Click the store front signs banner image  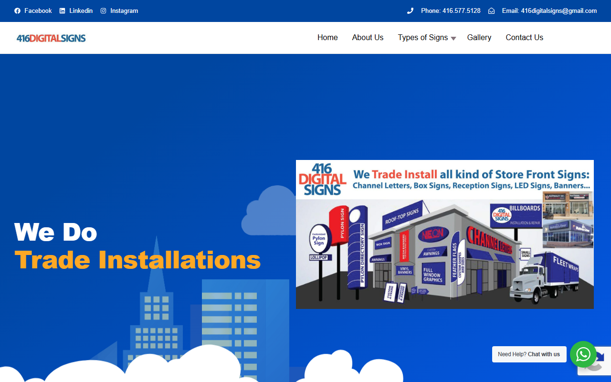[x=445, y=234]
